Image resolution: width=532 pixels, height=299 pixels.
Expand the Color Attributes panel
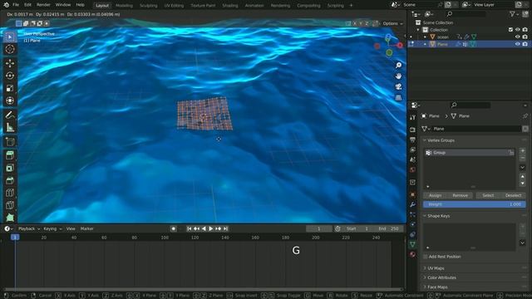tap(440, 277)
